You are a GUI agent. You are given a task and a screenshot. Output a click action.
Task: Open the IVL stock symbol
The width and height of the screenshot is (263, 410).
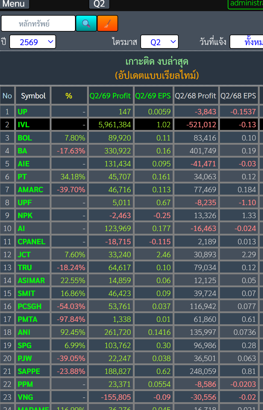click(x=23, y=125)
